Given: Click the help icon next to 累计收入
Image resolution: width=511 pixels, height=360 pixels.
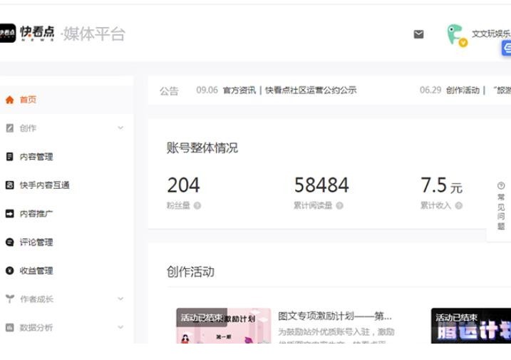Looking at the screenshot, I should pos(458,205).
